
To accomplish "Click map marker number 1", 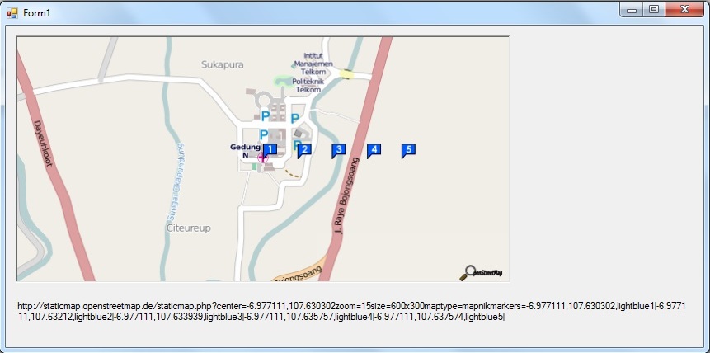I will point(270,151).
